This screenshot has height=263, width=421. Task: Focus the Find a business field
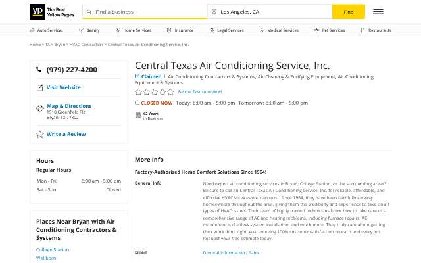tap(145, 12)
